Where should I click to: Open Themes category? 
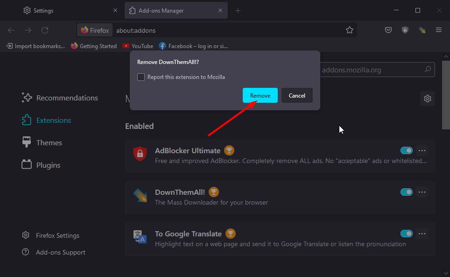click(42, 142)
